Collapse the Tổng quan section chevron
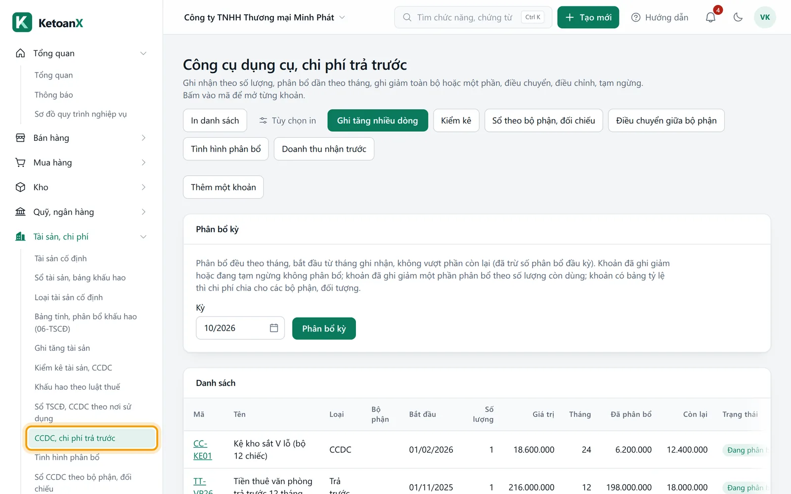This screenshot has height=494, width=791. 143,53
